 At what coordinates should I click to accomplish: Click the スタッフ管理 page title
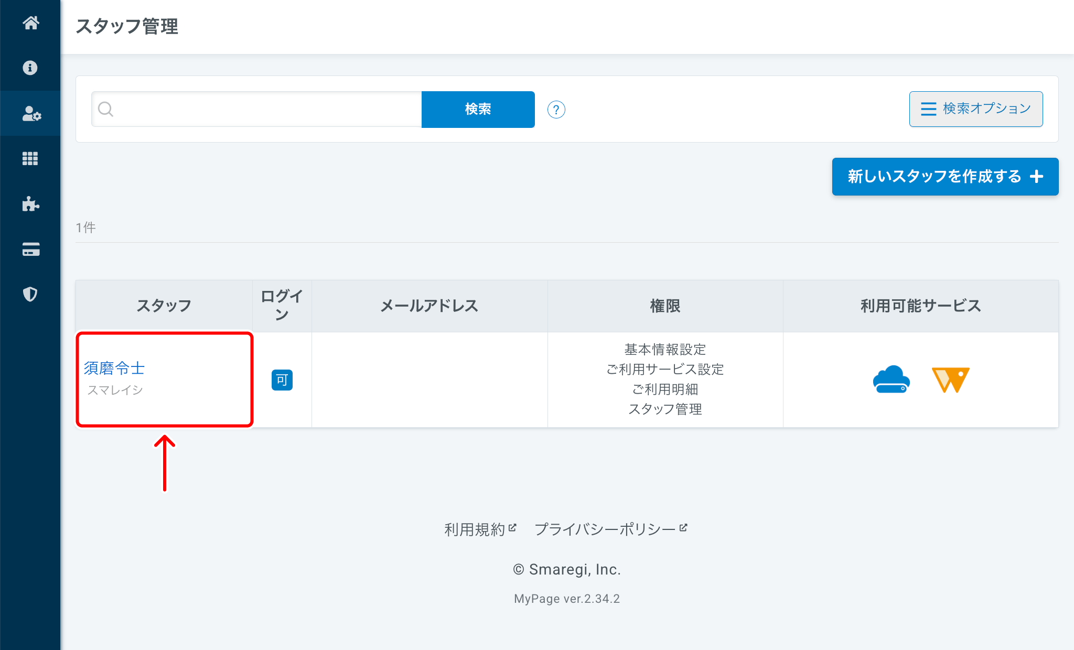tap(127, 26)
